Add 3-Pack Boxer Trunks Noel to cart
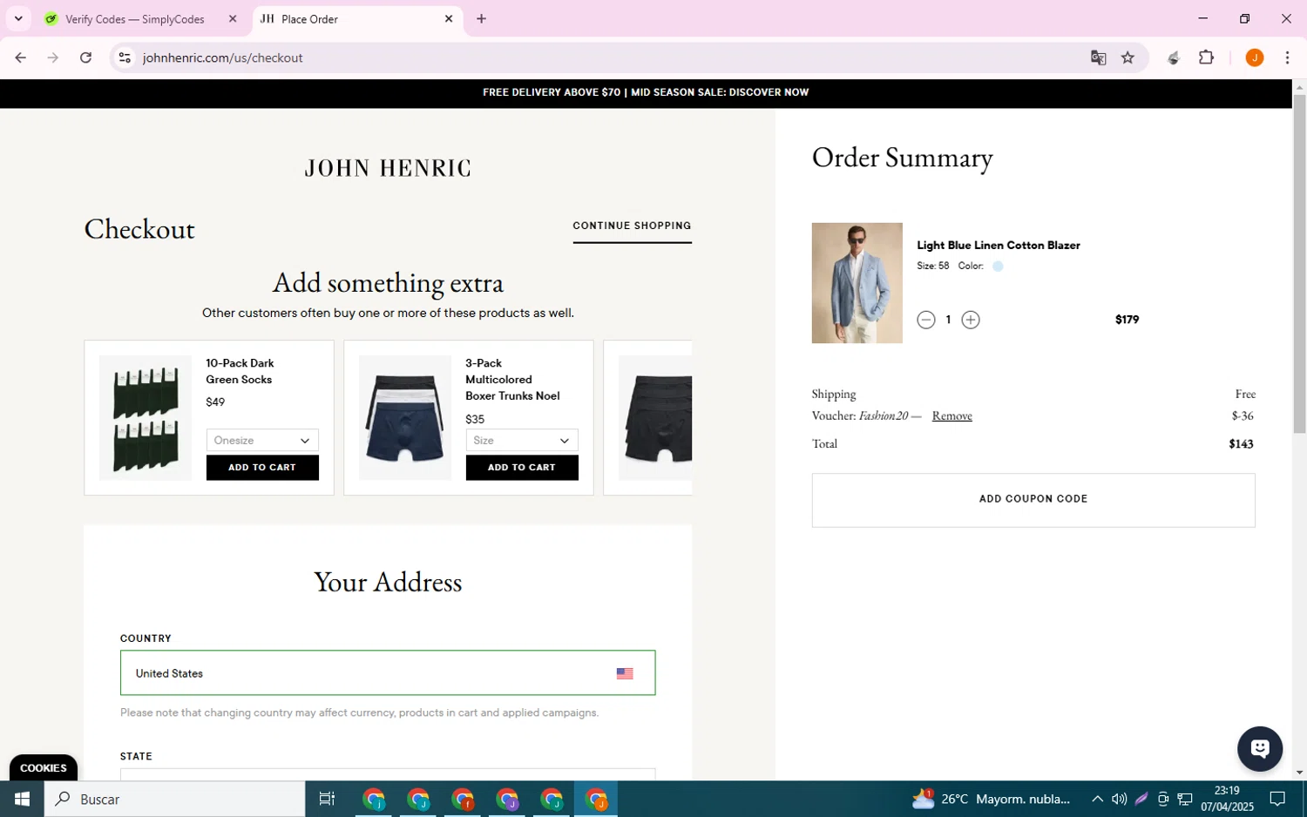 tap(522, 468)
